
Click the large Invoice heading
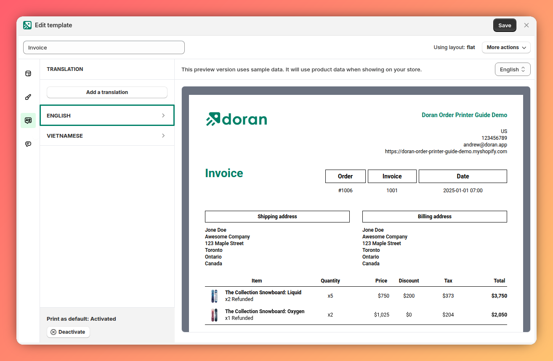(224, 173)
